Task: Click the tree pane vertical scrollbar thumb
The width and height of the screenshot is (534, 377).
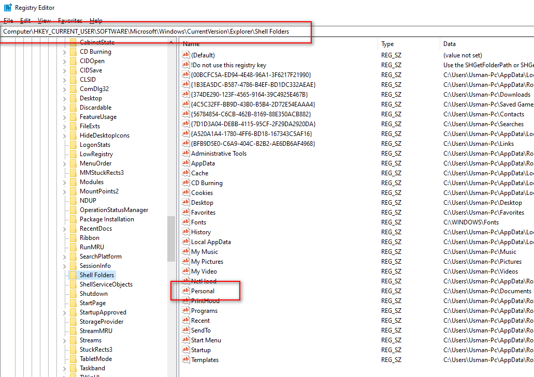Action: [x=171, y=239]
